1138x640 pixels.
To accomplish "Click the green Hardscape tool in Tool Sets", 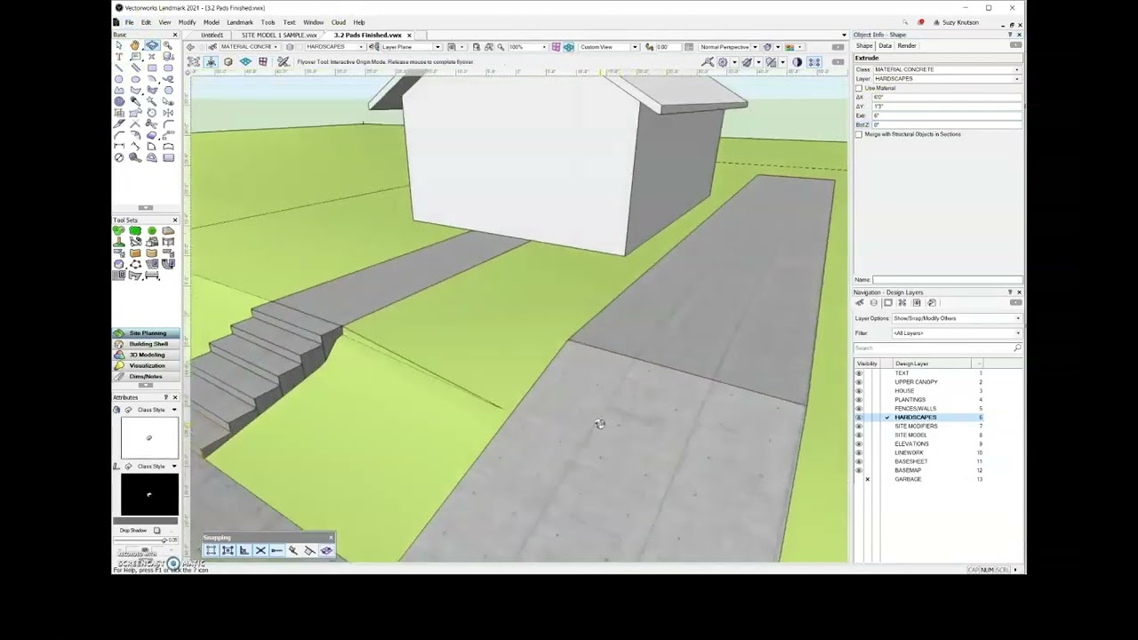I will [x=135, y=231].
